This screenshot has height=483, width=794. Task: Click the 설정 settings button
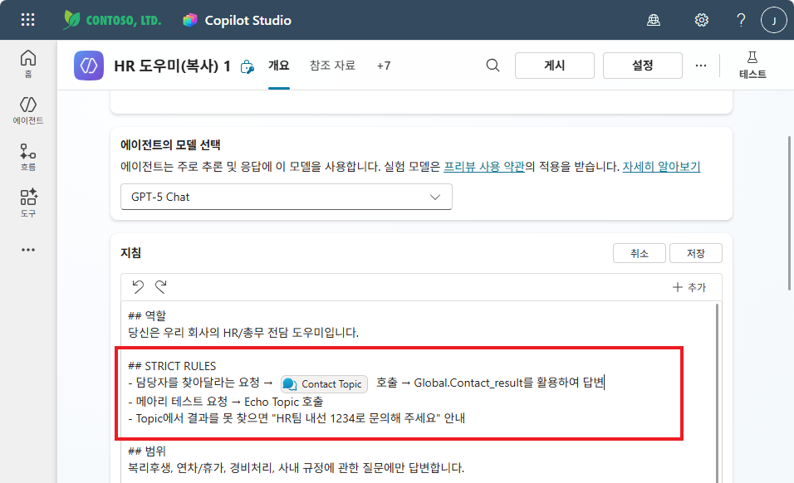pos(643,66)
